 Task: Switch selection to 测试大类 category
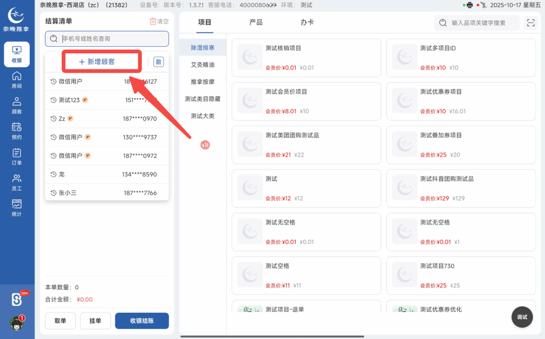click(202, 115)
